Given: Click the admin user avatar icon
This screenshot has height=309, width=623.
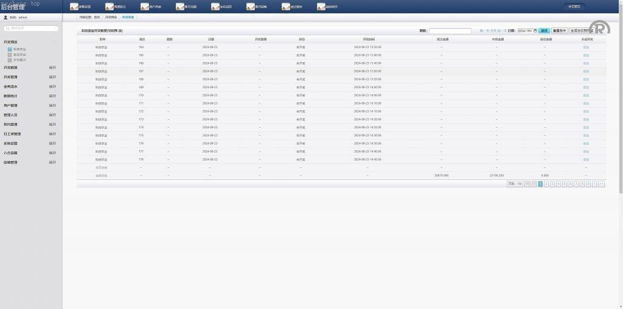Looking at the screenshot, I should click(5, 18).
